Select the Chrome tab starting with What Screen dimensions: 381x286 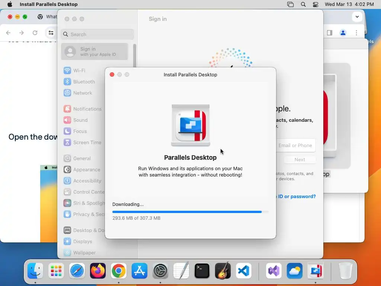(47, 16)
